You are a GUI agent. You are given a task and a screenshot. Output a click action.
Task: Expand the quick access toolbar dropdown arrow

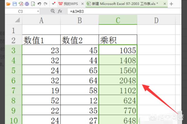(x=54, y=4)
